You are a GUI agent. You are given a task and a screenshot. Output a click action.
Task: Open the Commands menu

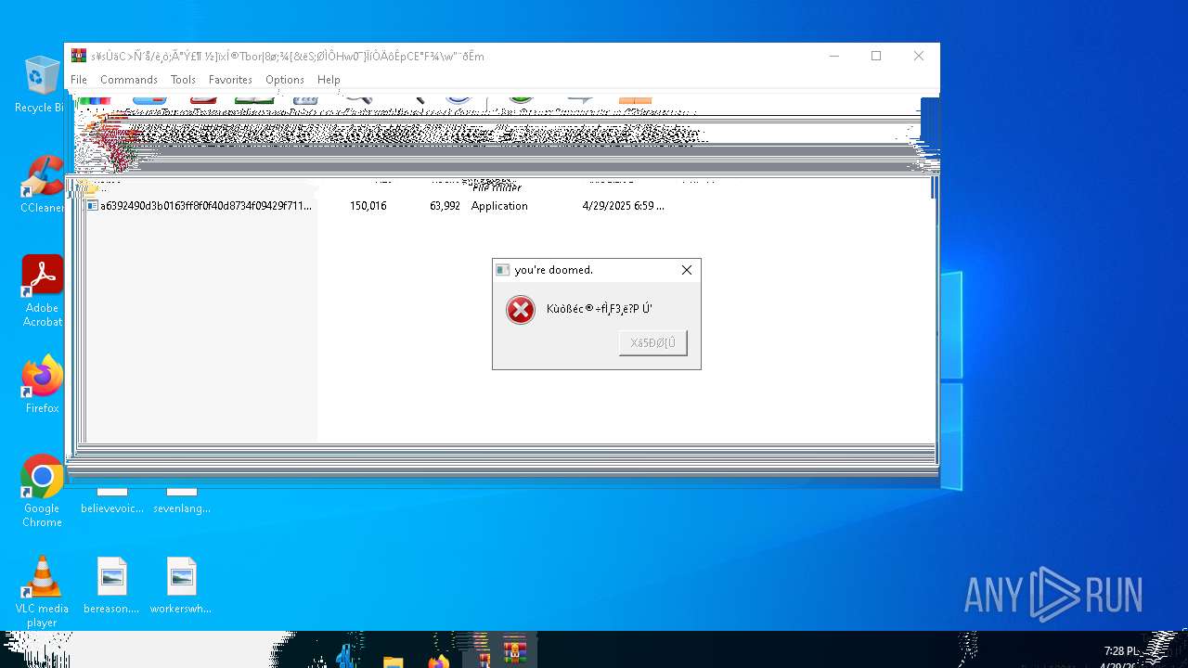pos(129,80)
